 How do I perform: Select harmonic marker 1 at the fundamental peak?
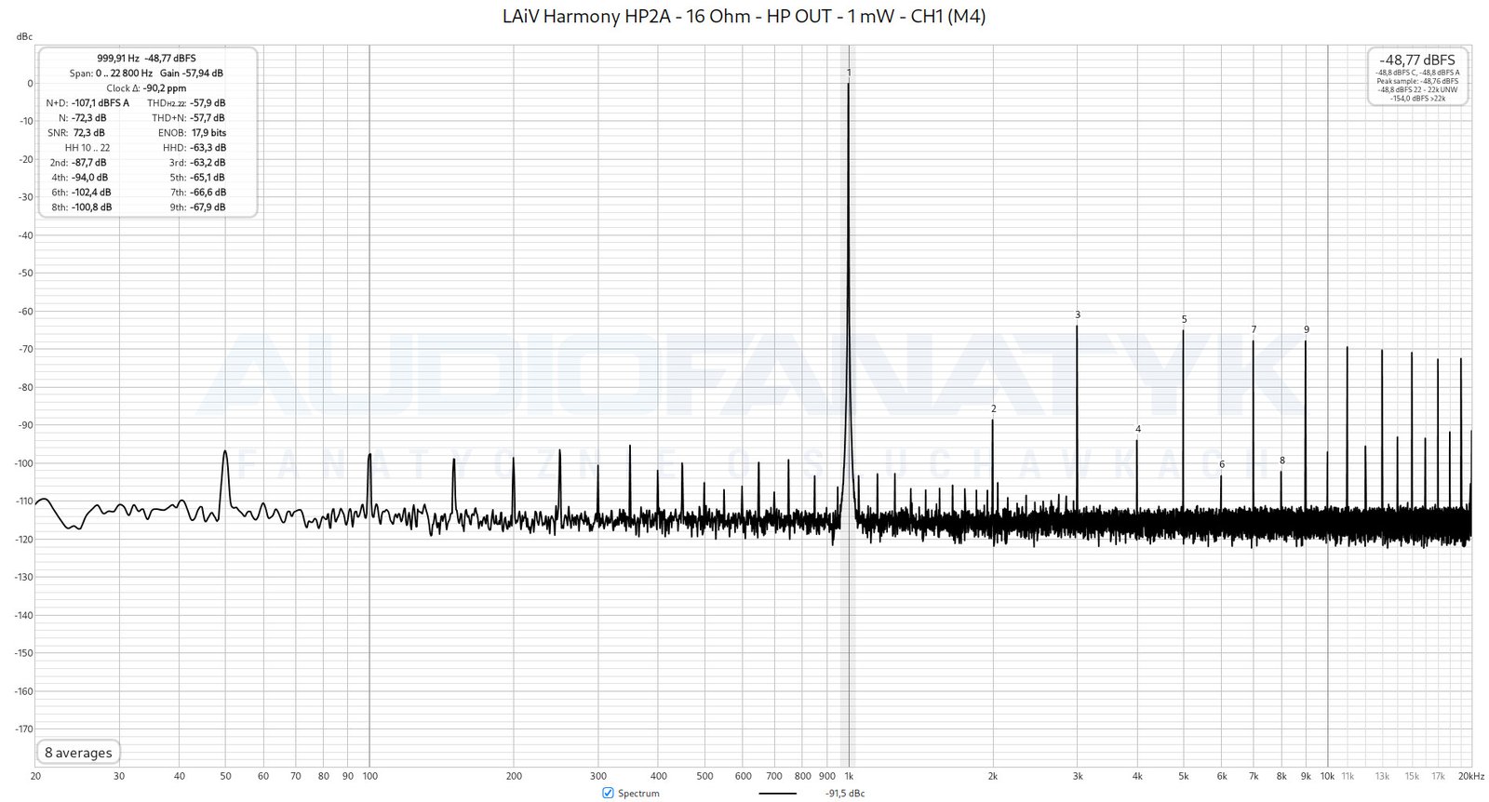849,73
